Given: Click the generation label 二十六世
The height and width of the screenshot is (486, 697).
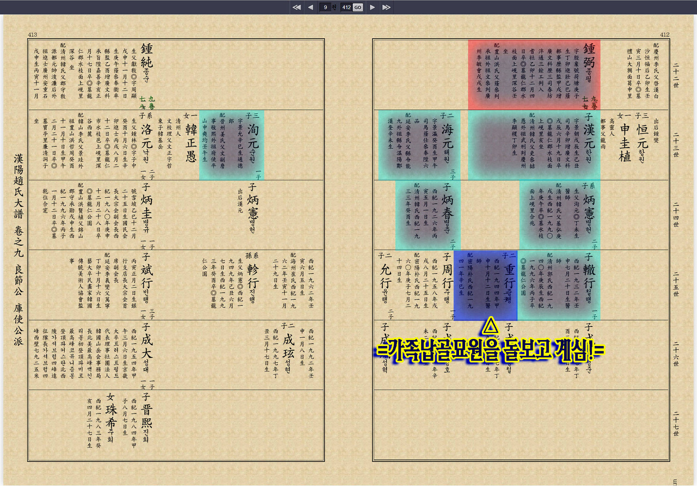Looking at the screenshot, I should [676, 355].
